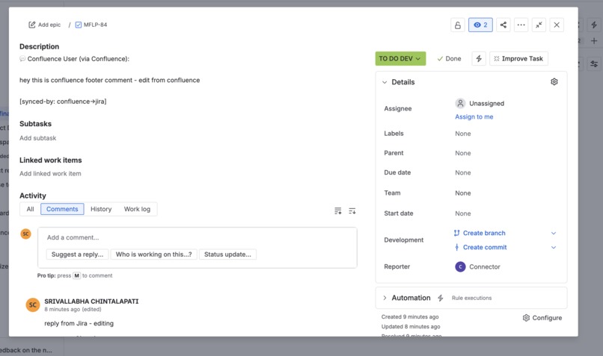Click the Status update... chip
603x356 pixels.
tap(227, 254)
